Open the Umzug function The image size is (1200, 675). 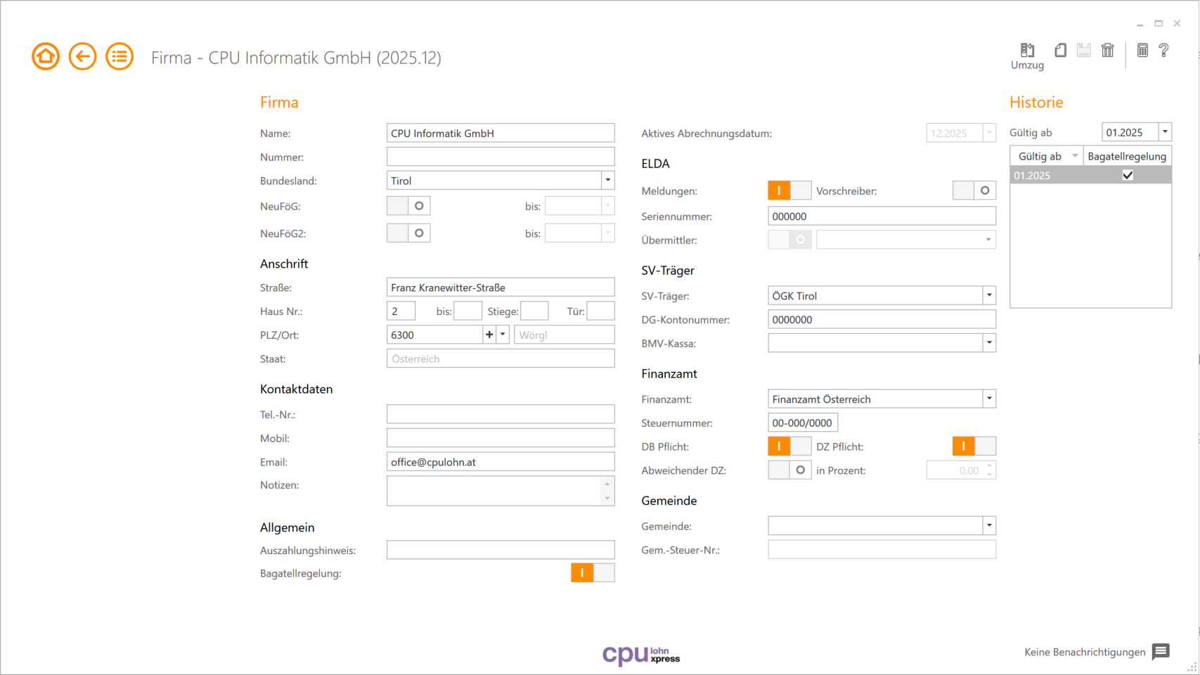[1027, 51]
